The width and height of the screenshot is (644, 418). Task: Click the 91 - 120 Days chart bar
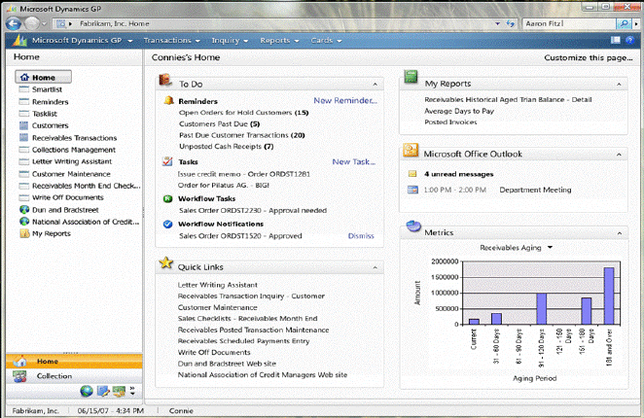[541, 309]
